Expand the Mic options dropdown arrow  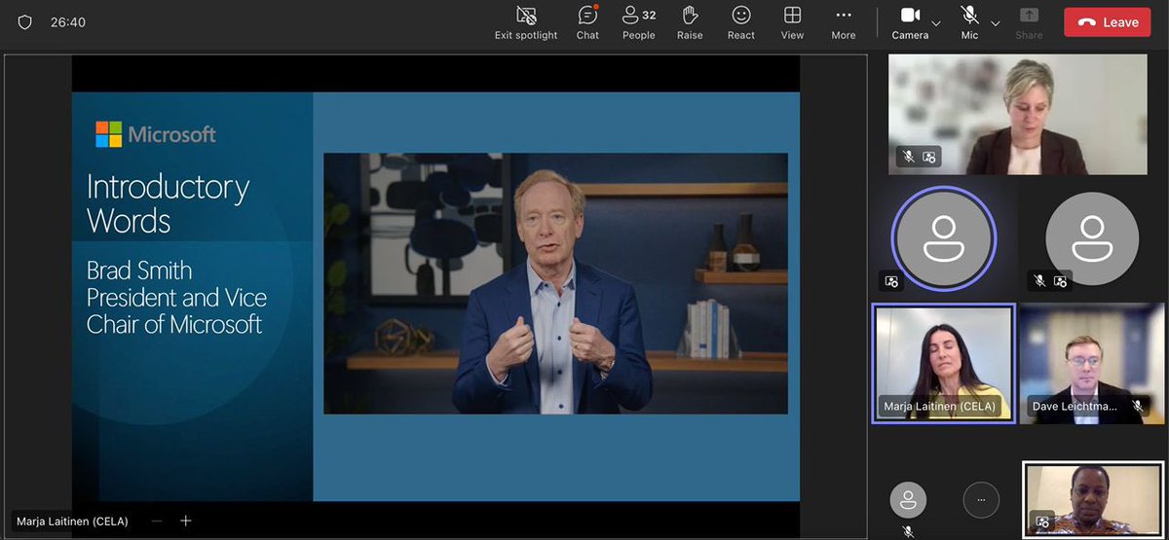pos(996,22)
